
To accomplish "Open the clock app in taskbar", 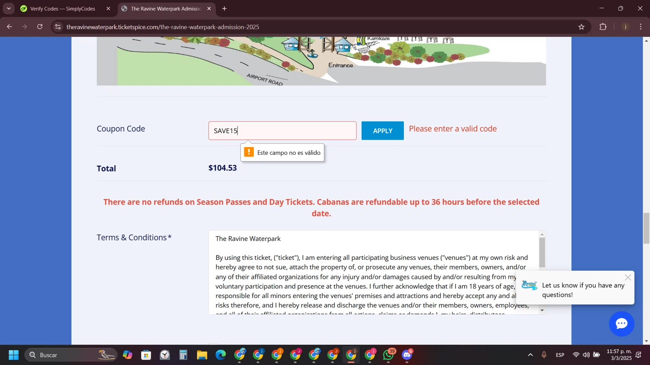I will pyautogui.click(x=165, y=355).
